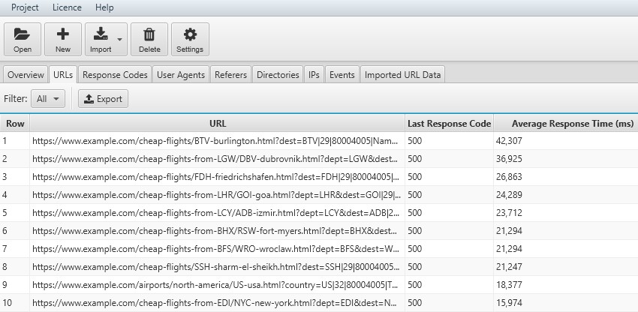This screenshot has width=638, height=312.
Task: Click the Open folder icon
Action: tap(23, 34)
